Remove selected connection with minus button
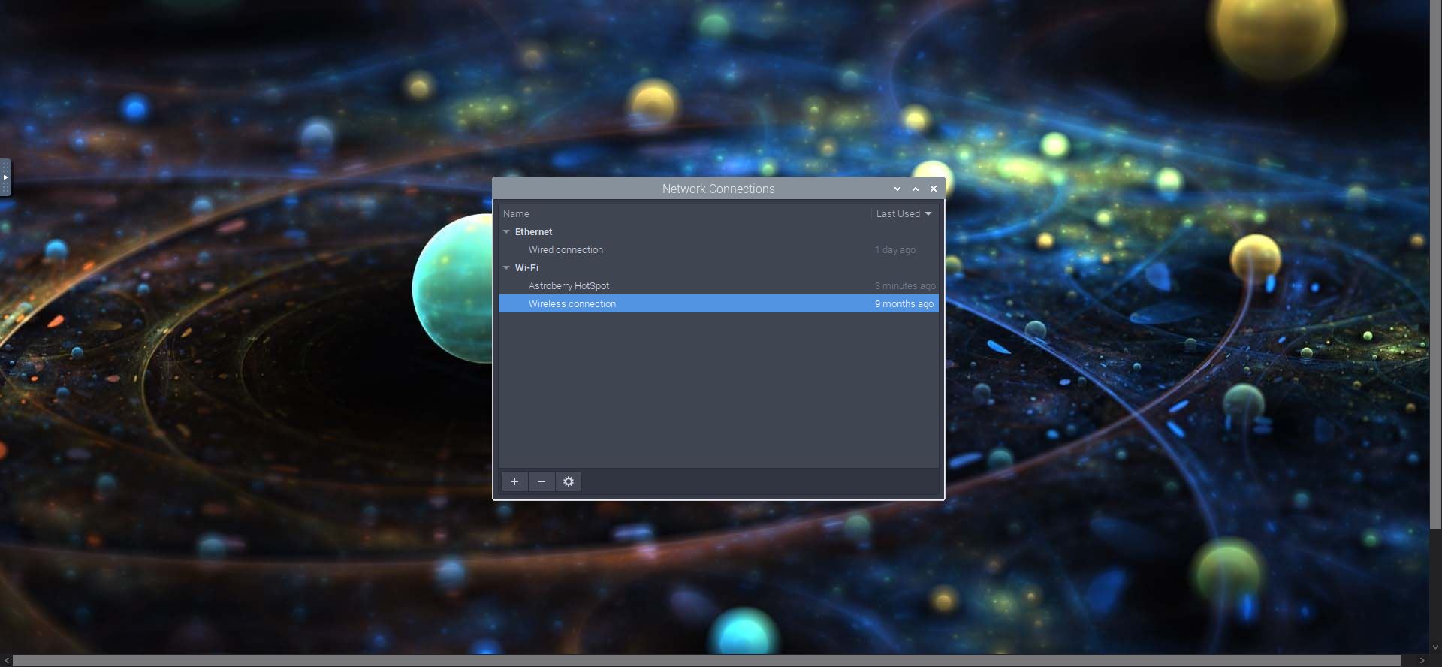Image resolution: width=1442 pixels, height=667 pixels. click(x=542, y=481)
